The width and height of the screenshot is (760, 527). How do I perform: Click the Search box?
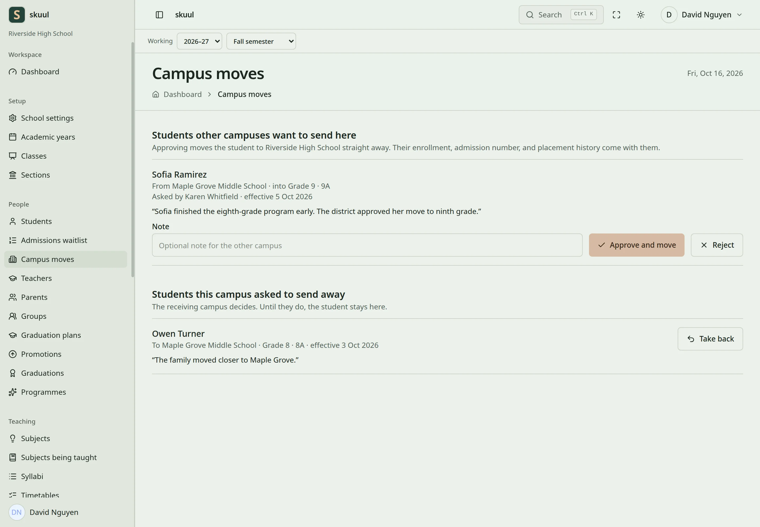tap(561, 15)
